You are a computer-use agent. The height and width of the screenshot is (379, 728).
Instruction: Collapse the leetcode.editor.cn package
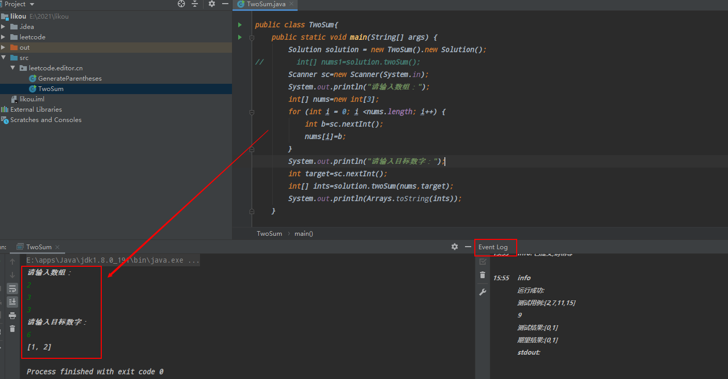point(13,68)
